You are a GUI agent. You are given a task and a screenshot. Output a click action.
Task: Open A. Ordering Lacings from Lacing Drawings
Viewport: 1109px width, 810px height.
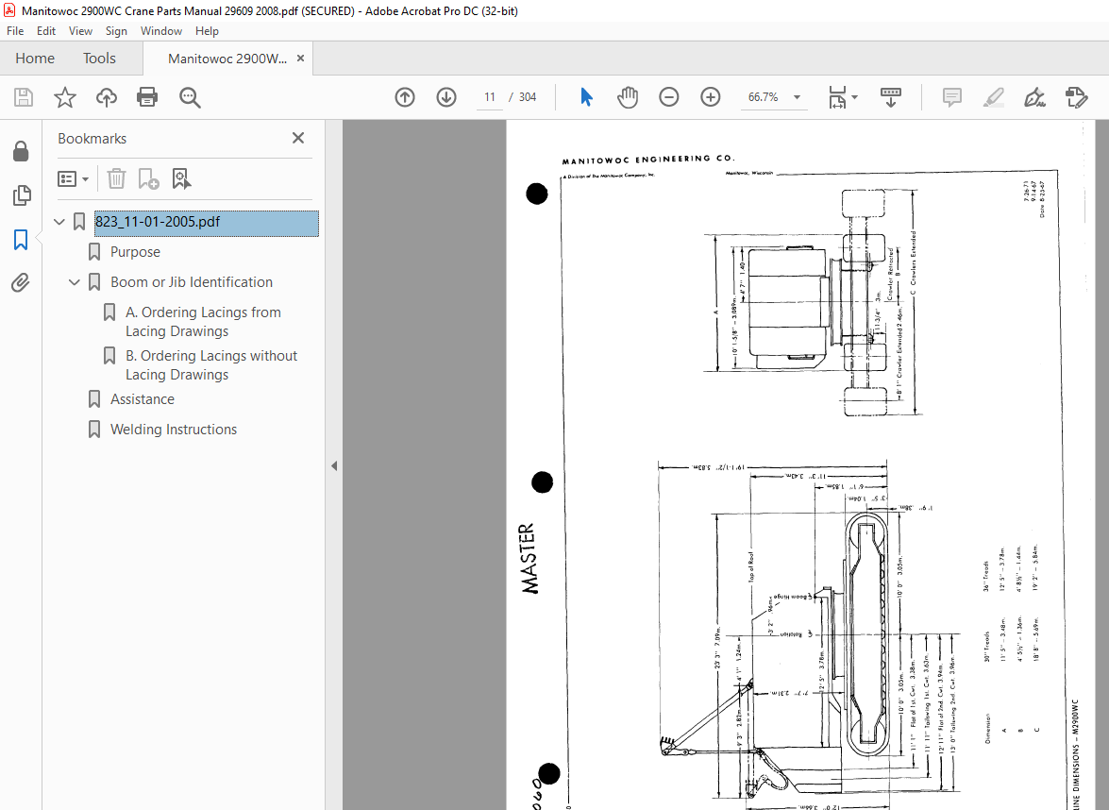click(x=203, y=322)
